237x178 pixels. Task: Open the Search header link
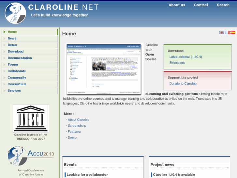point(223,5)
